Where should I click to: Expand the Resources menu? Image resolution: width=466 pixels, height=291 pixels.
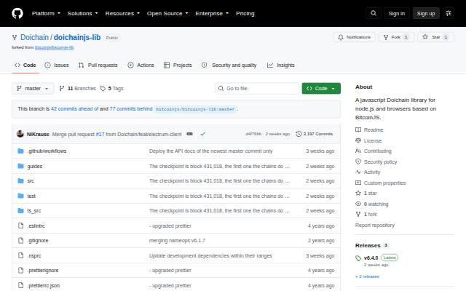(122, 13)
